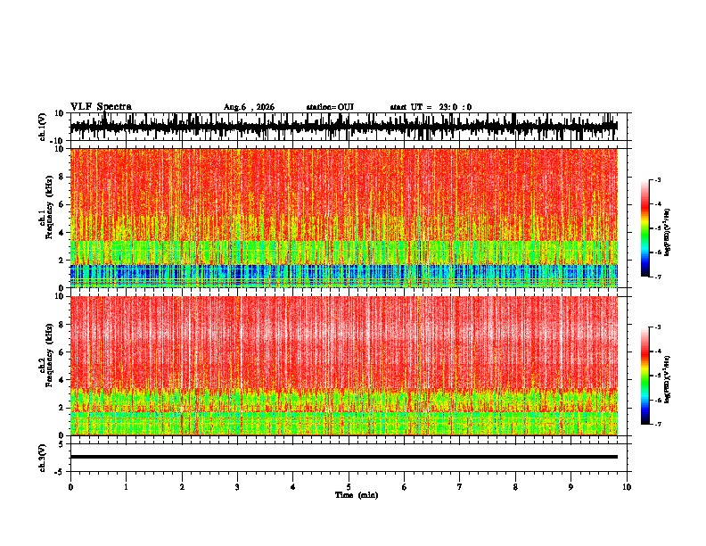Click the ch.2 spectrogram '6' kHz tick label
This screenshot has width=706, height=546.
[x=62, y=352]
